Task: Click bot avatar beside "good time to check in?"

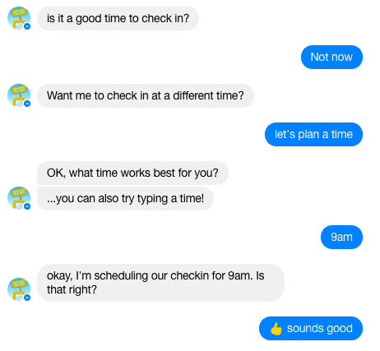Action: [x=19, y=18]
